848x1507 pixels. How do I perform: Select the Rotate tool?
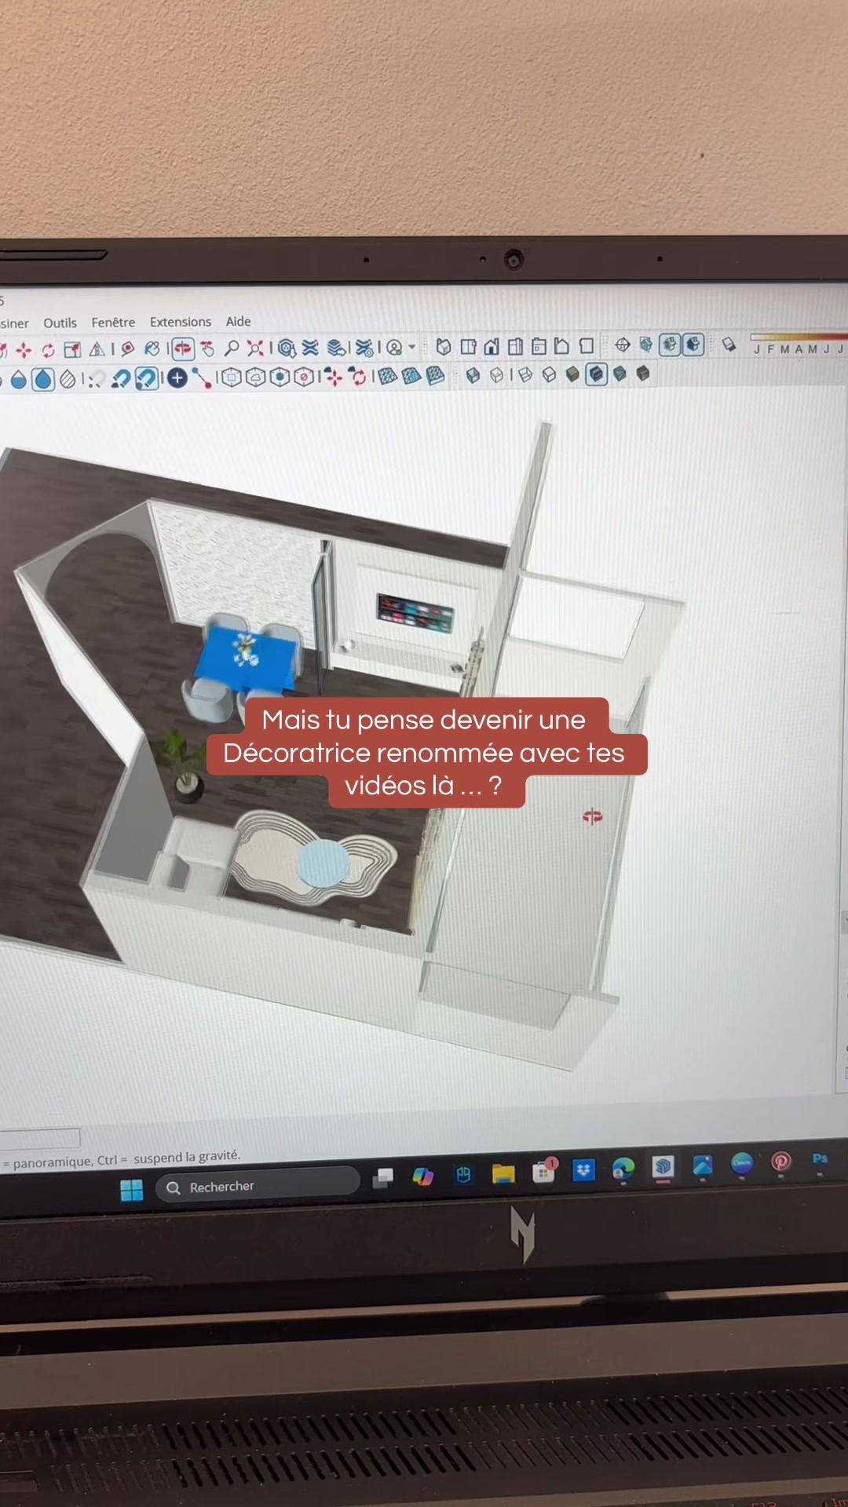click(48, 350)
